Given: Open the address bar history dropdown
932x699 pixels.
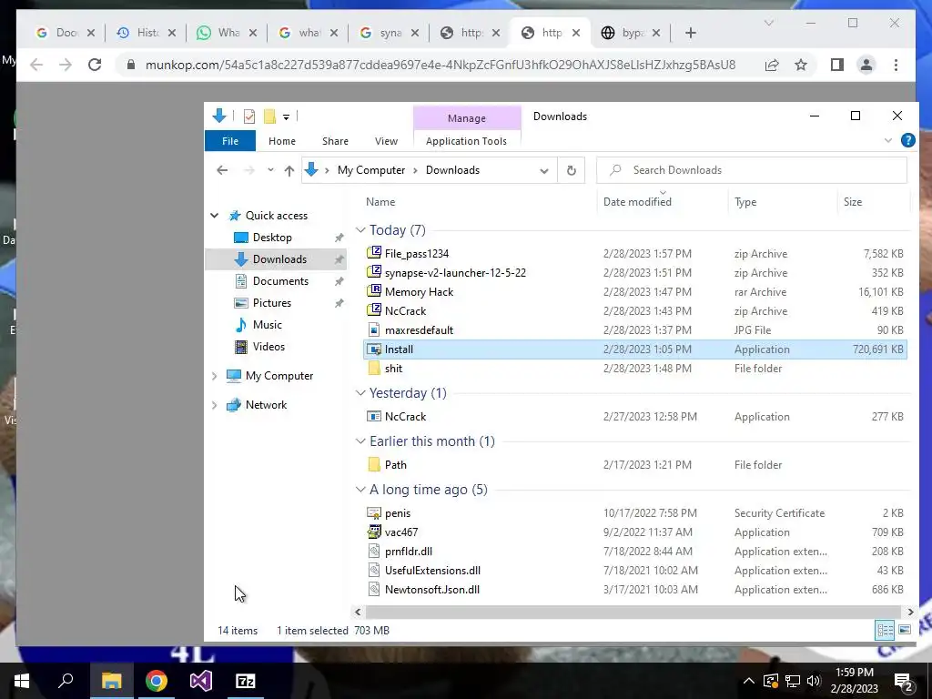Looking at the screenshot, I should 544,170.
